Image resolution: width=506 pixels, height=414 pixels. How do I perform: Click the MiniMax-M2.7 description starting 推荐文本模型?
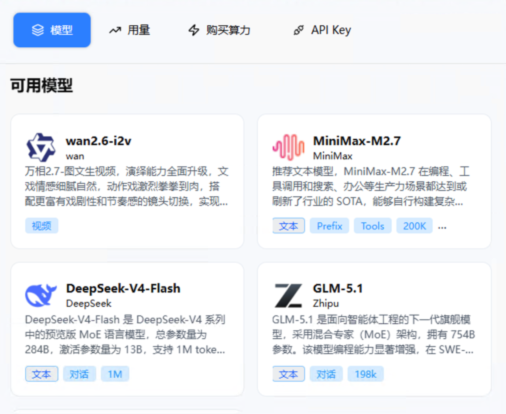[x=371, y=186]
